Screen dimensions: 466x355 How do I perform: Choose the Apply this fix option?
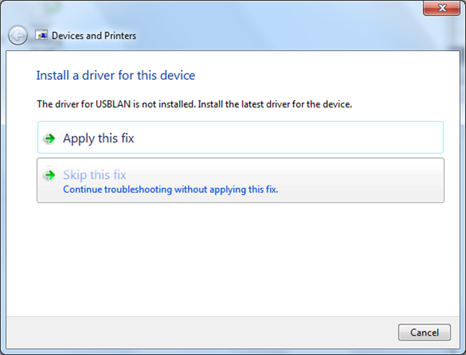click(241, 138)
